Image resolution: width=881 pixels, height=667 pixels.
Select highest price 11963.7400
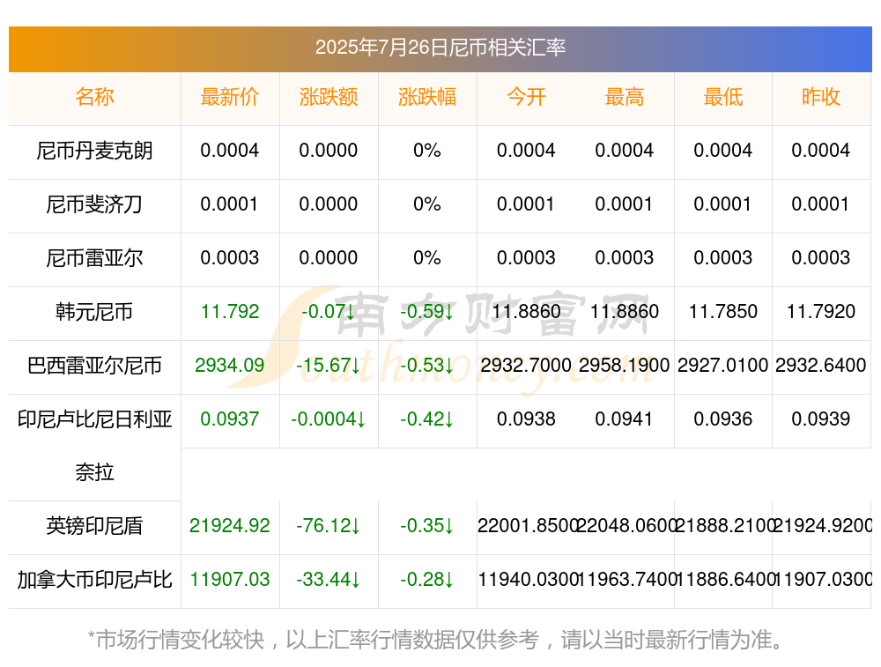[626, 580]
